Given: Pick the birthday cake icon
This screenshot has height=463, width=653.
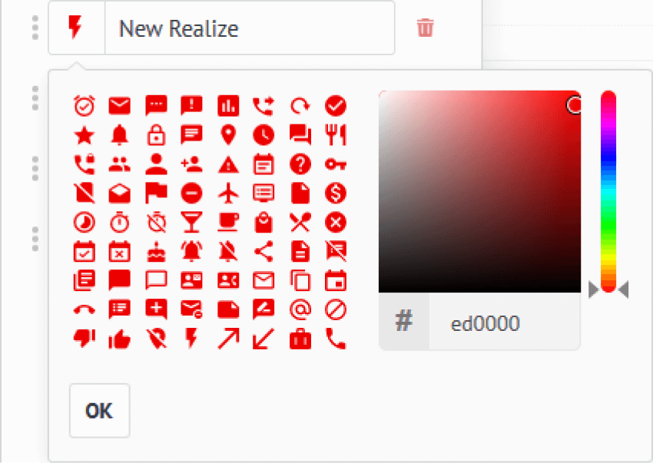Looking at the screenshot, I should tap(156, 252).
